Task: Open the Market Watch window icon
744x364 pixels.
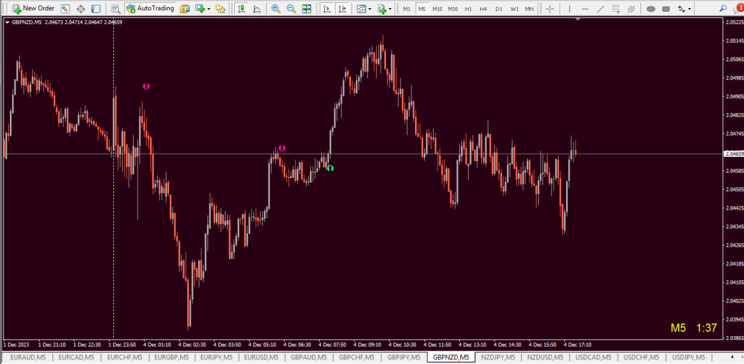Action: (65, 9)
